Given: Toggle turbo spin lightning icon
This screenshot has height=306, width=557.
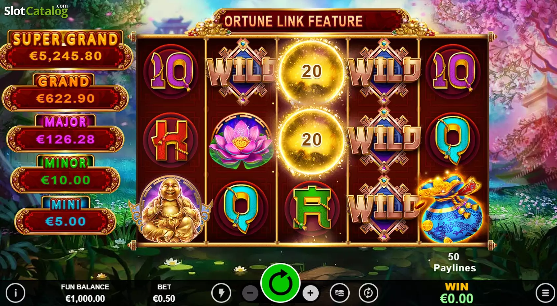Looking at the screenshot, I should click(x=221, y=292).
